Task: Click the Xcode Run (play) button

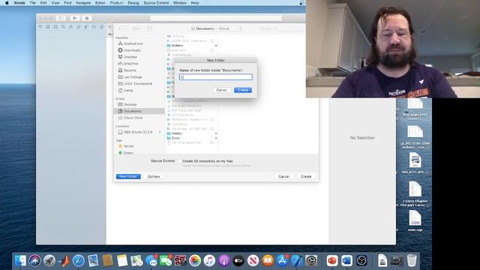Action: click(75, 18)
